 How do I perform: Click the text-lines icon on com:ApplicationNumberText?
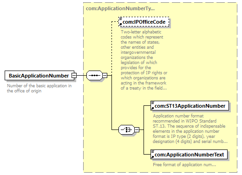pos(153,151)
